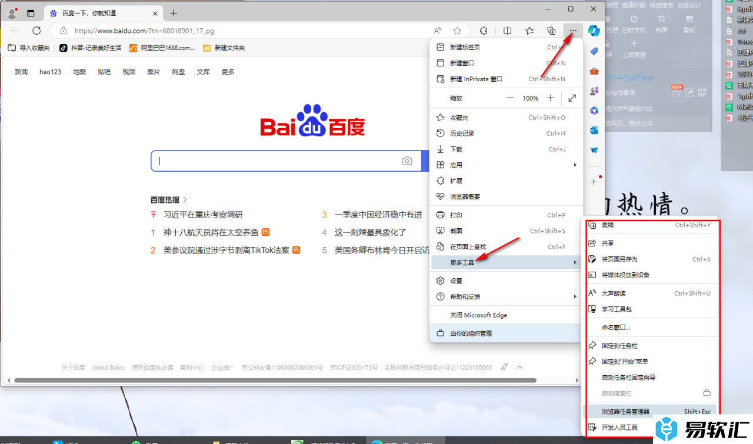Screen dimensions: 753x444
Task: Open Microsoft 365 icon in Edge sidebar
Action: tap(594, 111)
